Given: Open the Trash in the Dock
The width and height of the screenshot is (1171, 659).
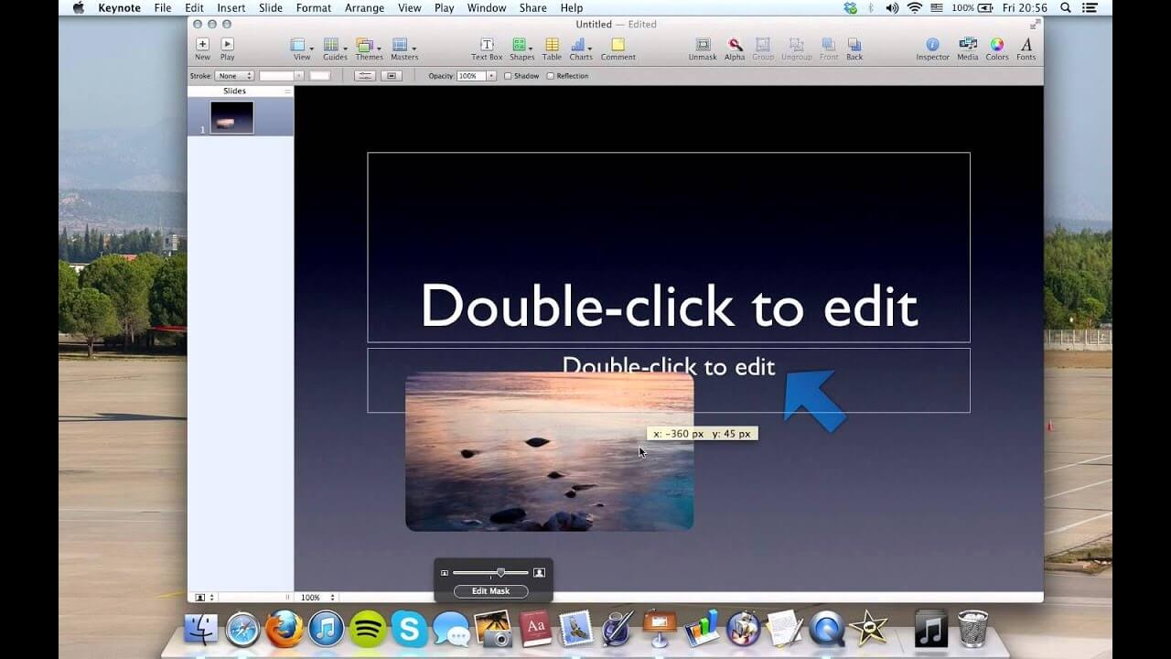Looking at the screenshot, I should pyautogui.click(x=972, y=629).
